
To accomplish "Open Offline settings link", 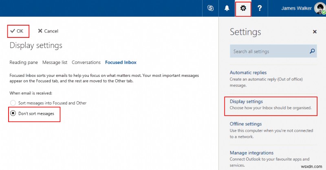I will tap(246, 124).
